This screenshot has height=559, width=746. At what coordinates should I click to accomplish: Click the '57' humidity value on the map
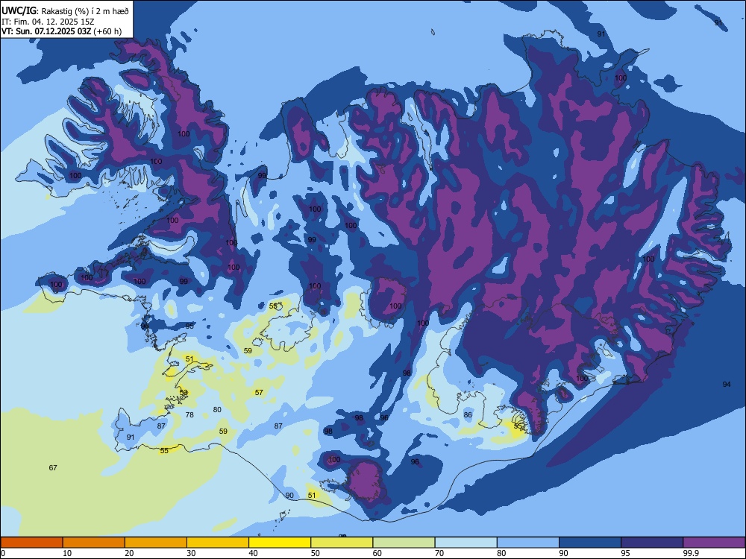[259, 393]
